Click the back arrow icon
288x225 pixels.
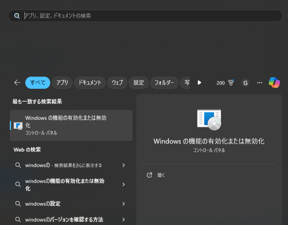[x=17, y=82]
